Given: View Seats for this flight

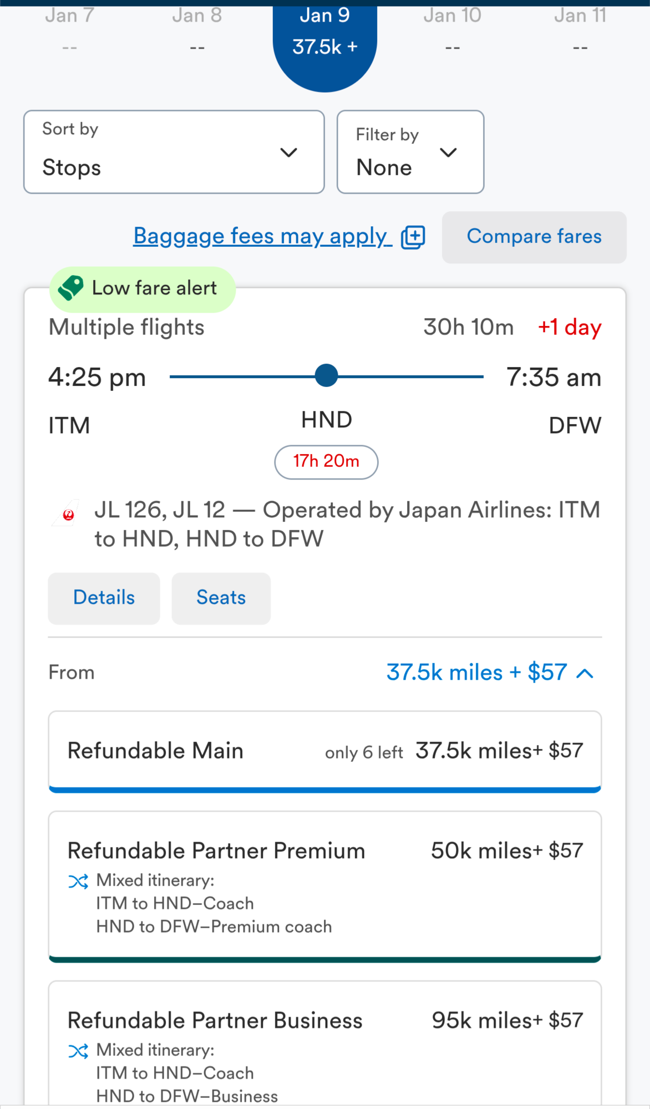Looking at the screenshot, I should pyautogui.click(x=221, y=598).
